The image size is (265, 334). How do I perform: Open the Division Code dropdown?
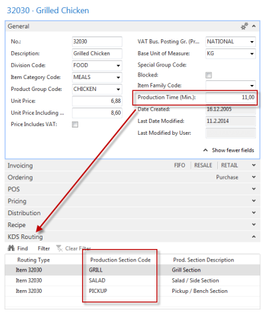pyautogui.click(x=119, y=66)
